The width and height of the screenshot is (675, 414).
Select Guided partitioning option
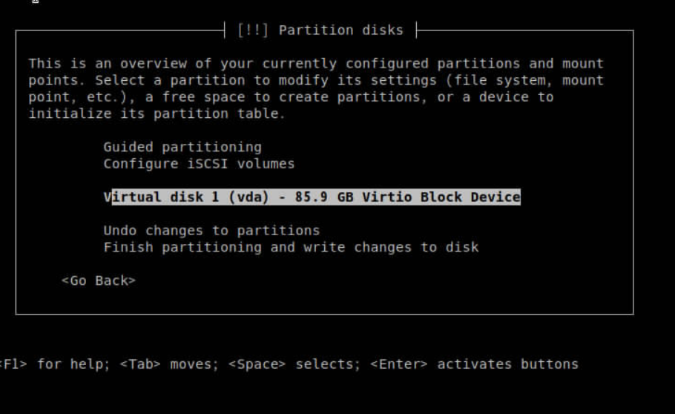[182, 147]
